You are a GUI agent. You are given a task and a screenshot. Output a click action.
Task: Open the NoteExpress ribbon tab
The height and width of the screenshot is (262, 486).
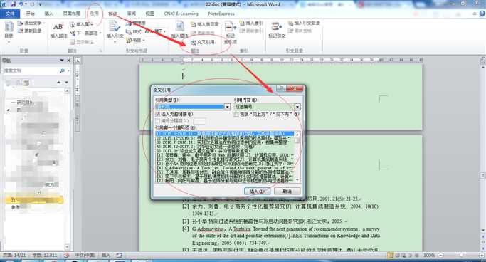click(x=221, y=14)
